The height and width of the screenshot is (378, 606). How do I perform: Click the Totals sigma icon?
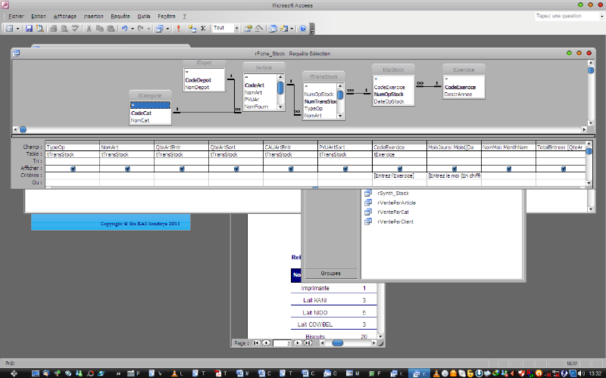(x=202, y=29)
